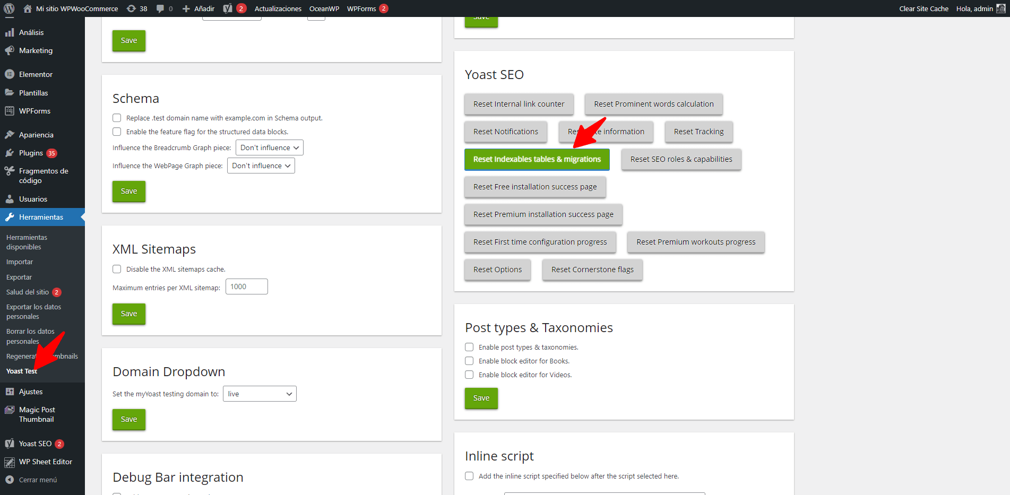This screenshot has height=495, width=1010.
Task: Open WebPage Graph piece influence dropdown
Action: tap(261, 166)
